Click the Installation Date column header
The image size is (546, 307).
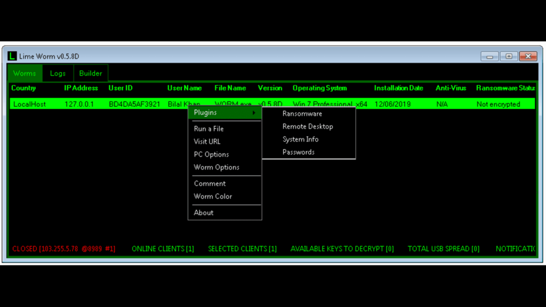coord(398,88)
